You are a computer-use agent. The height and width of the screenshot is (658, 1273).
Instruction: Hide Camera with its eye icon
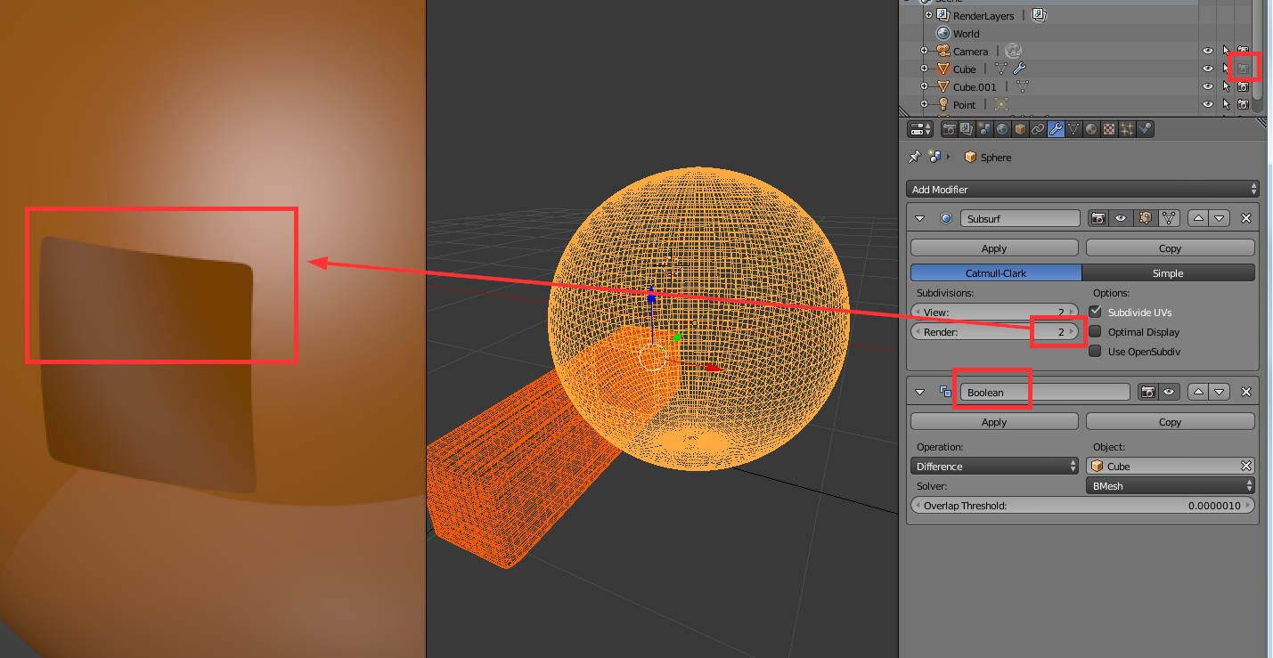[1208, 51]
